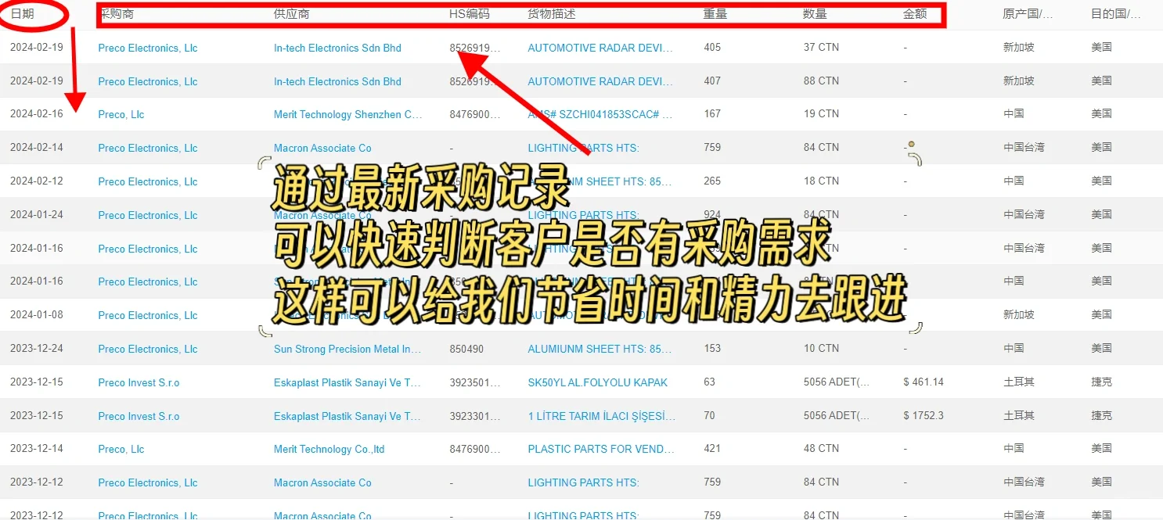Select 土耳其 origin in the $ 461.14 row
The image size is (1163, 520).
pyautogui.click(x=1019, y=382)
